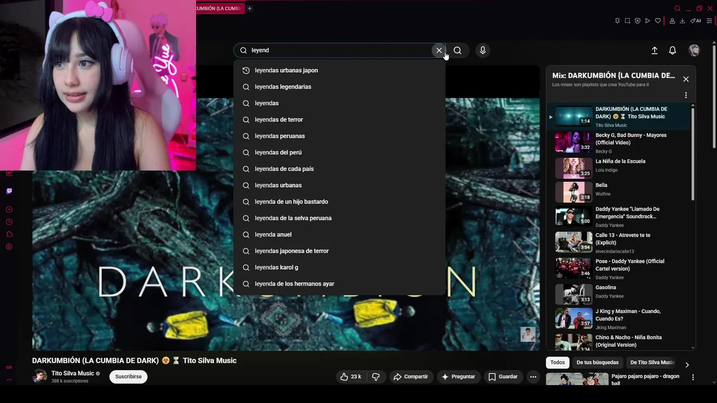
Task: Take a snapshot with the capture icon
Action: [x=627, y=21]
